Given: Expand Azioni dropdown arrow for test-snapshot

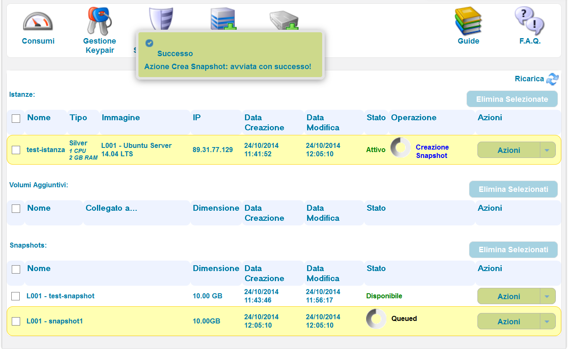Looking at the screenshot, I should 547,296.
